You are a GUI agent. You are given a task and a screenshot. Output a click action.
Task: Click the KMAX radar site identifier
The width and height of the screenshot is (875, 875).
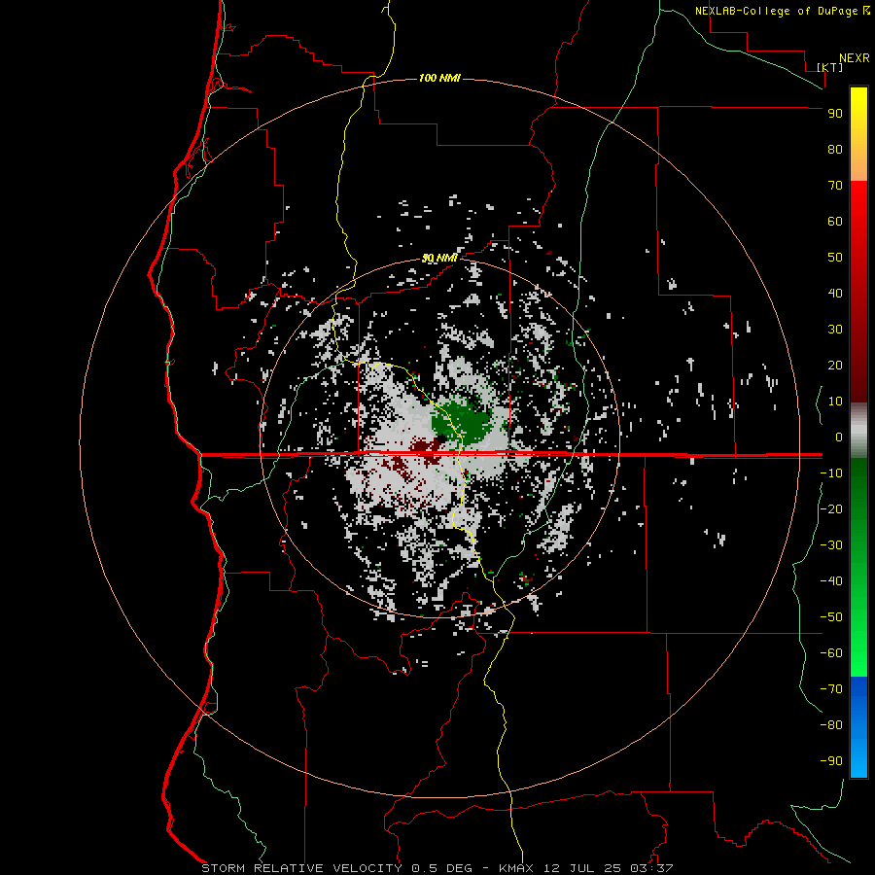tap(515, 868)
